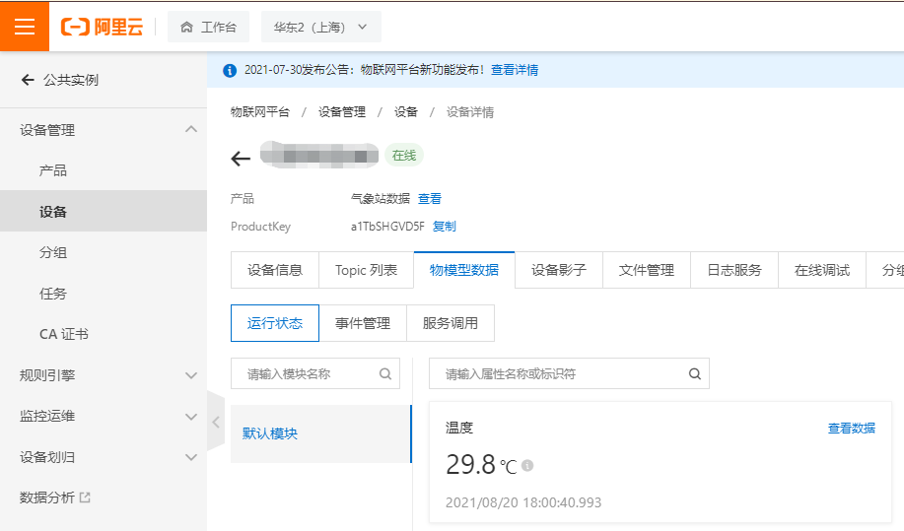Switch to the 物模型数据 tab

(x=464, y=270)
